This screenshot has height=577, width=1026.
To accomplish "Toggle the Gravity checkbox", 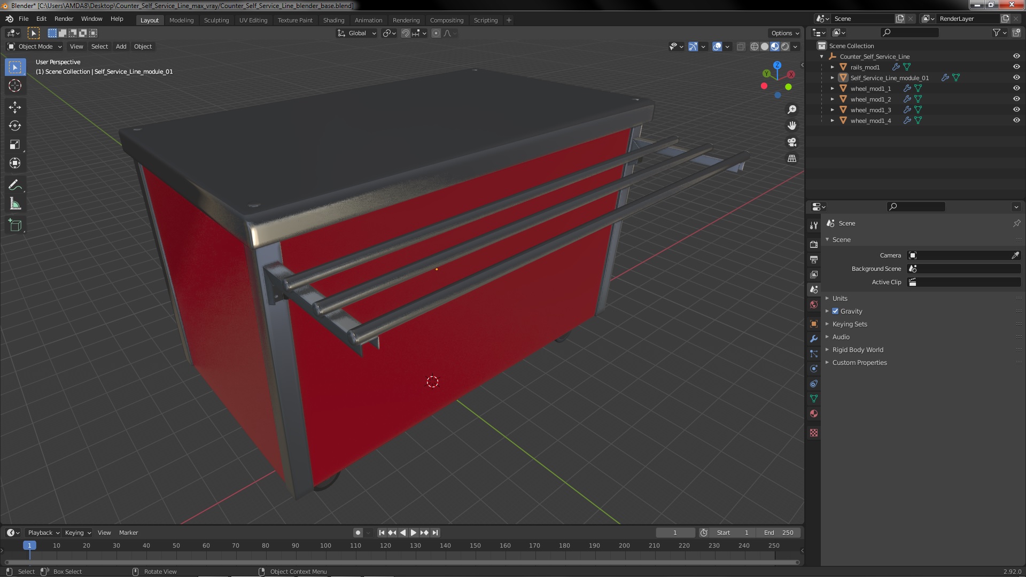I will coord(835,311).
